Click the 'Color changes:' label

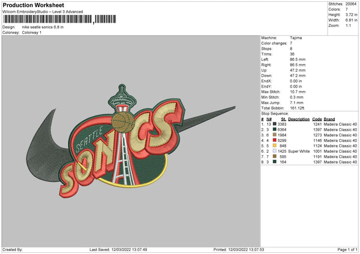point(274,43)
